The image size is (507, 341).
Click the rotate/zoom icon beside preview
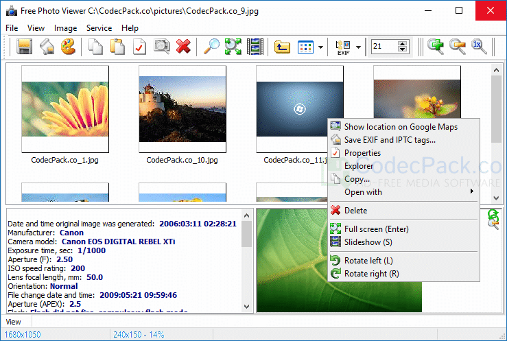click(x=493, y=219)
